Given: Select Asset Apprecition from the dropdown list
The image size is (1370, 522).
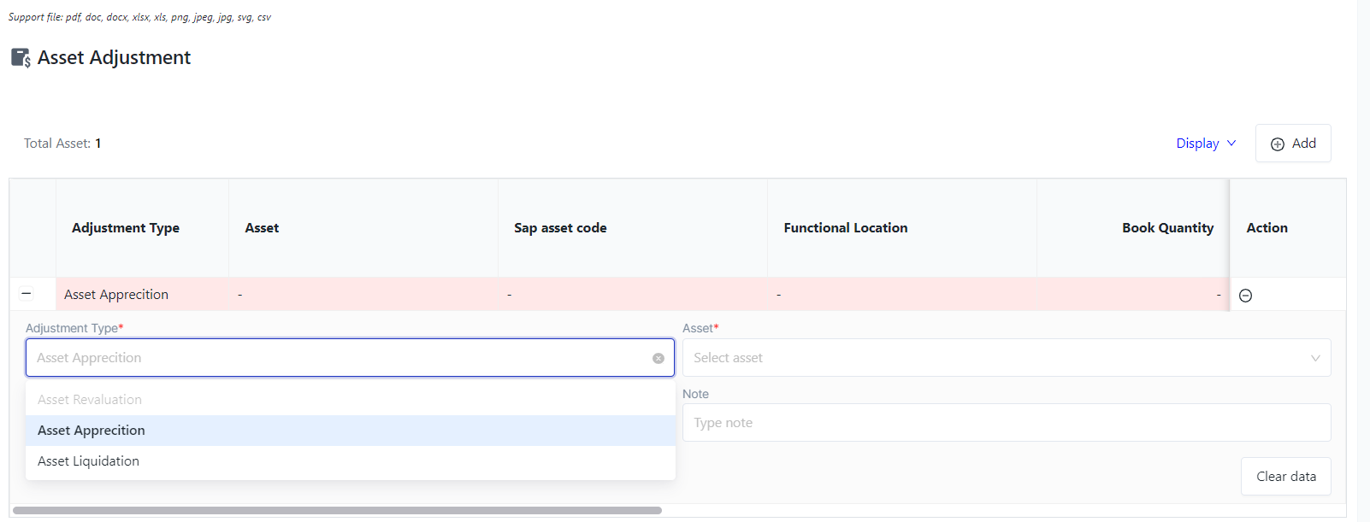Looking at the screenshot, I should click(x=92, y=431).
